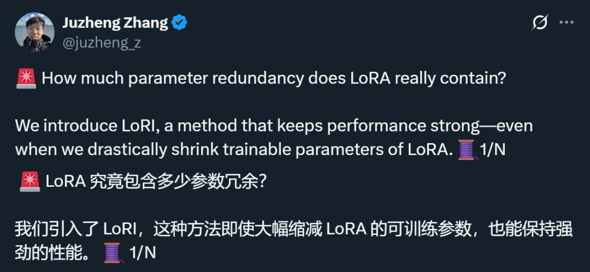590x272 pixels.
Task: Click the Chinese translation '1/N' counter
Action: click(x=142, y=252)
